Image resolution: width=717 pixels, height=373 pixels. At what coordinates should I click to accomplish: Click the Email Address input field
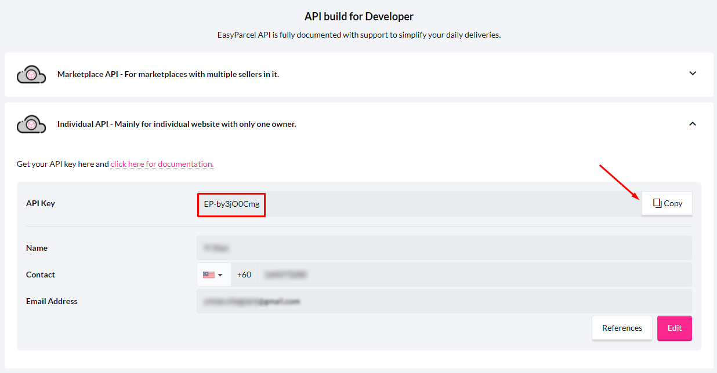444,301
